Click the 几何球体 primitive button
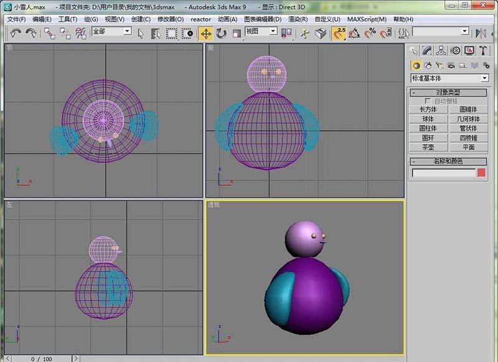The height and width of the screenshot is (362, 498). 468,119
